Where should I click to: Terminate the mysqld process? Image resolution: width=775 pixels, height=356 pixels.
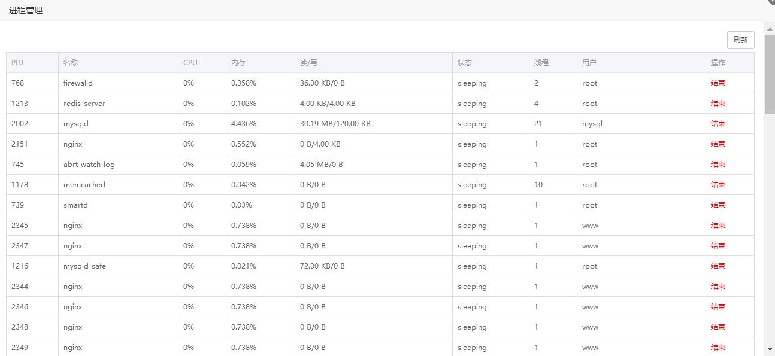tap(718, 124)
